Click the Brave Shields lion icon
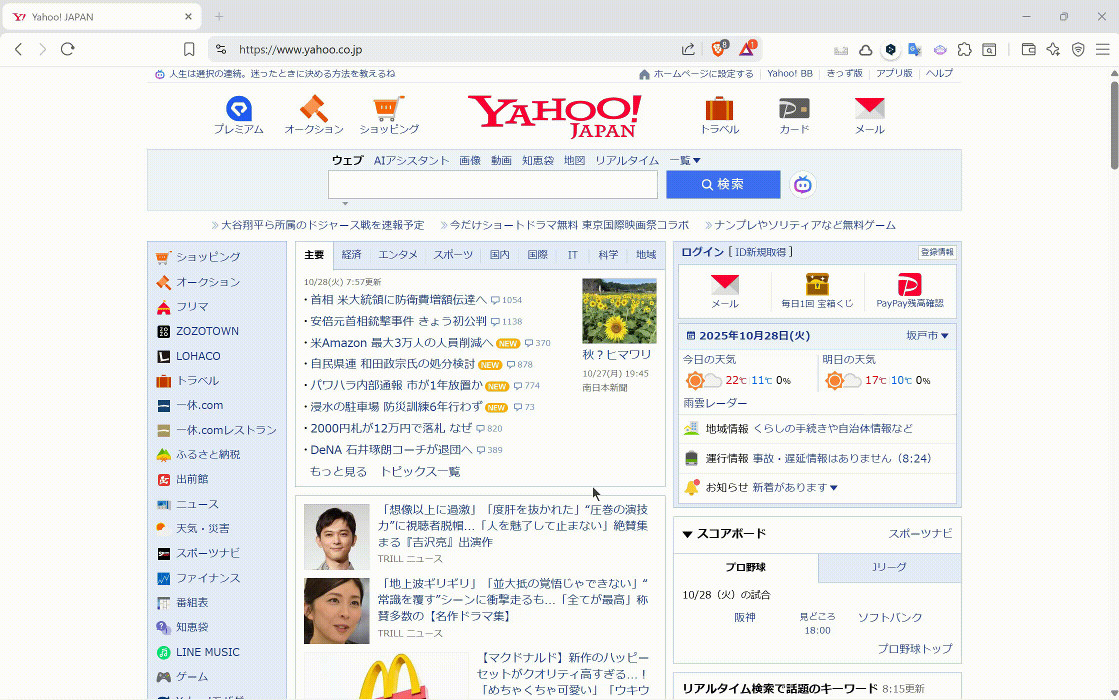1119x700 pixels. pos(718,49)
